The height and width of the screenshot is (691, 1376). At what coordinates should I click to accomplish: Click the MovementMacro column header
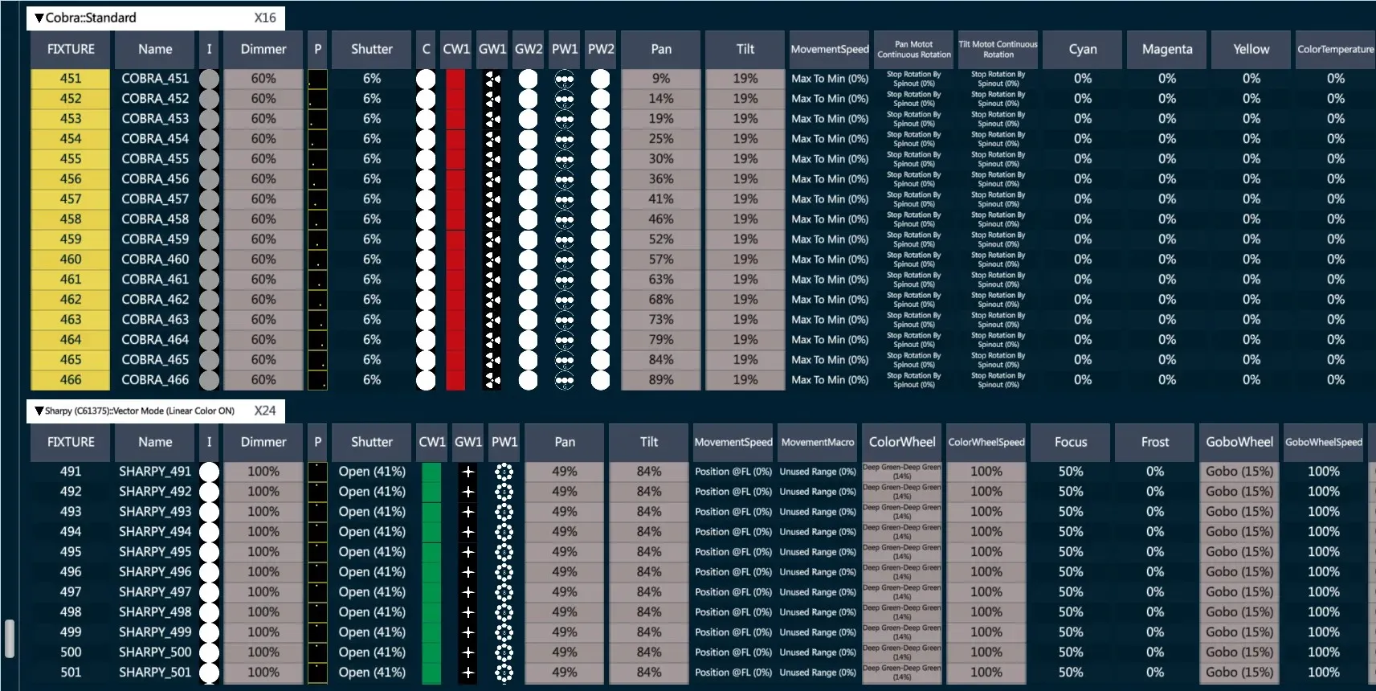[818, 442]
